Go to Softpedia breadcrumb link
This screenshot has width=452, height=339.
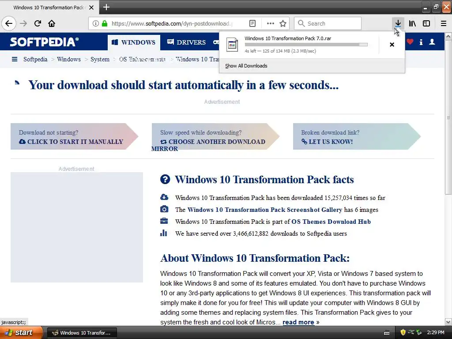click(x=35, y=59)
